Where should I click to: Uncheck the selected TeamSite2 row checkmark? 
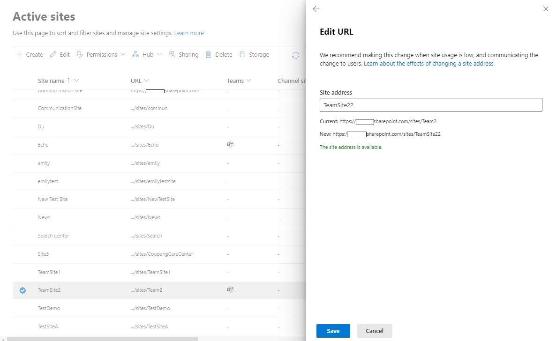coord(23,290)
